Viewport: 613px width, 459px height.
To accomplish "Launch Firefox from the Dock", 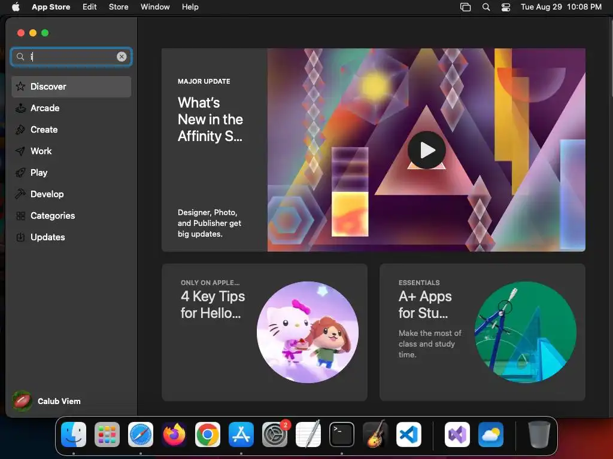I will [x=174, y=434].
